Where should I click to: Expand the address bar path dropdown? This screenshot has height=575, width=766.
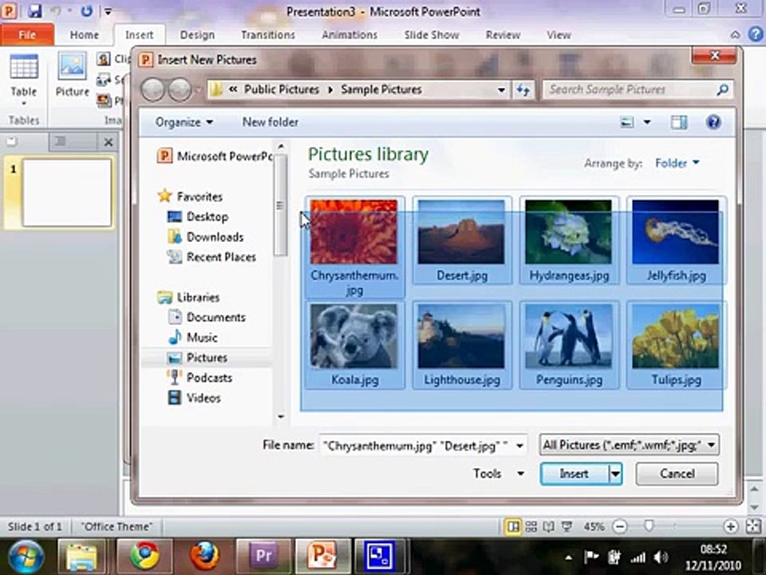point(501,90)
